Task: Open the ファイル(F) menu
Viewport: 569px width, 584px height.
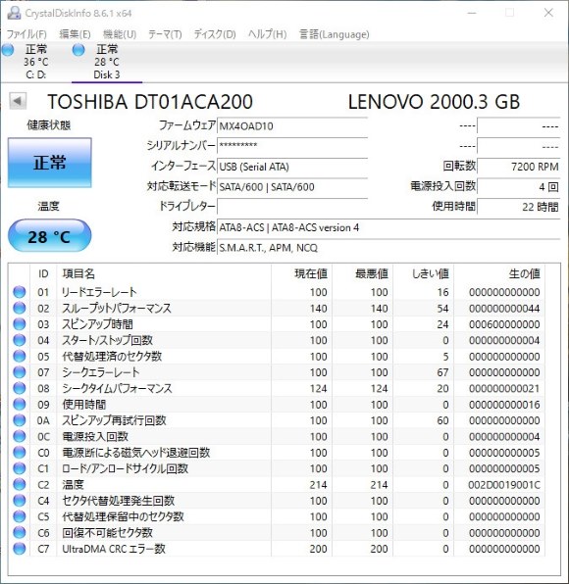Action: [26, 34]
